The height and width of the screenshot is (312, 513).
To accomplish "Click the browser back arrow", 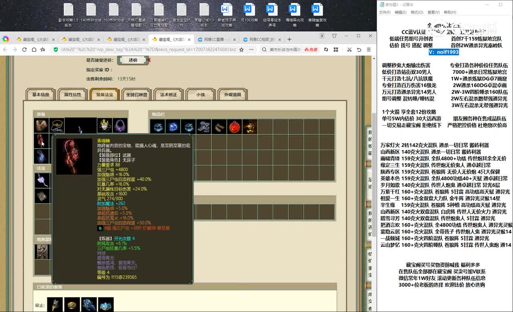I will 5,49.
